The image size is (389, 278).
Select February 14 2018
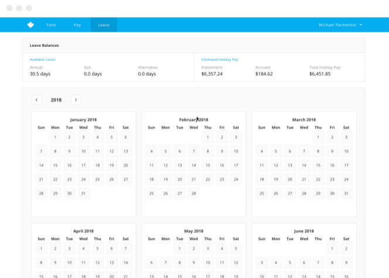click(x=194, y=165)
